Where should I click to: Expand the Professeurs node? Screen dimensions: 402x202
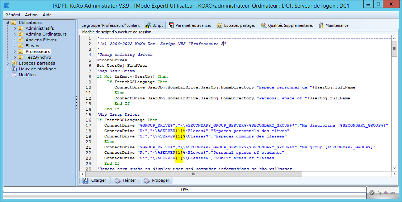[14, 51]
